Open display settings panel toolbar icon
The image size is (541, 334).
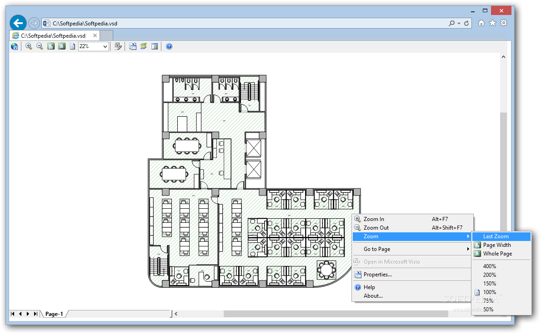[x=155, y=46]
